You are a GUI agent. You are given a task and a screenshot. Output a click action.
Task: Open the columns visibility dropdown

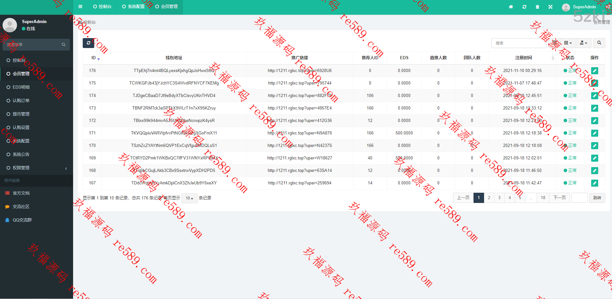click(568, 43)
